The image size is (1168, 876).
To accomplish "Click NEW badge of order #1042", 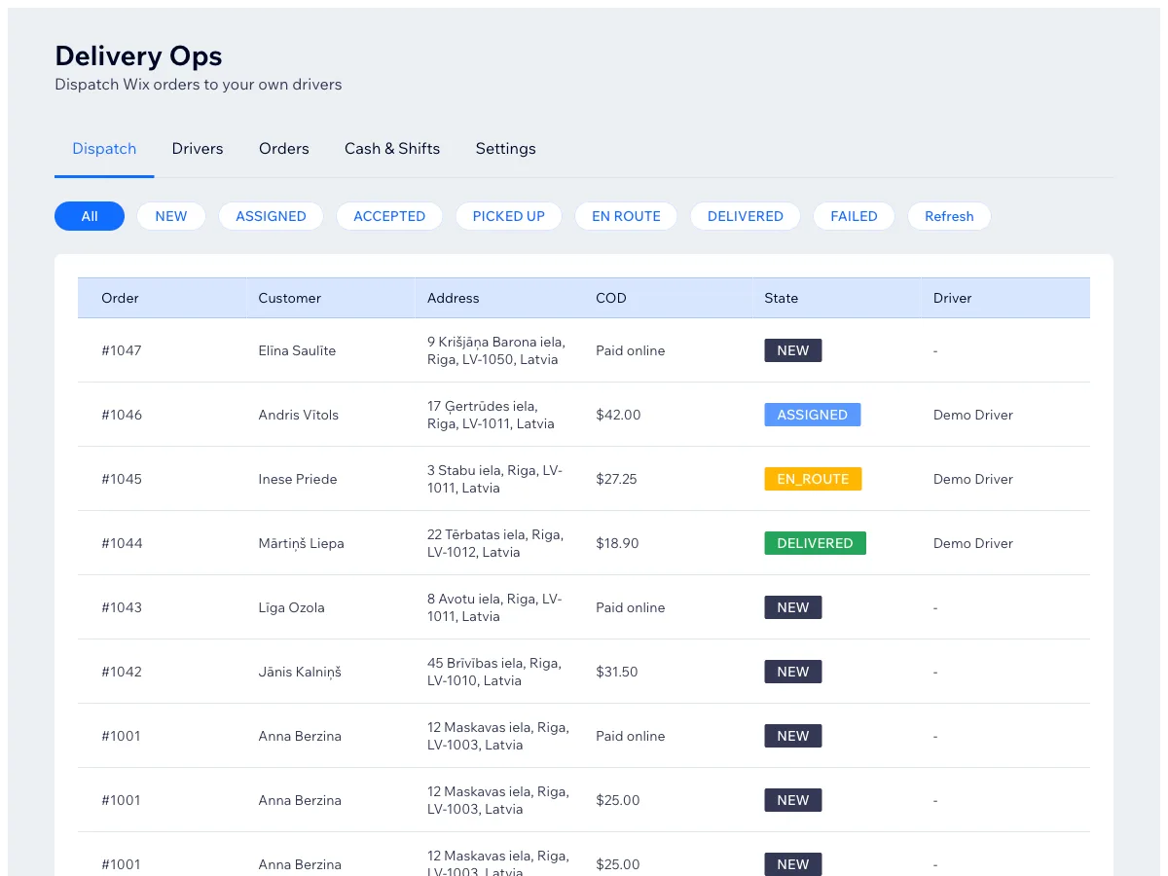I will (793, 672).
